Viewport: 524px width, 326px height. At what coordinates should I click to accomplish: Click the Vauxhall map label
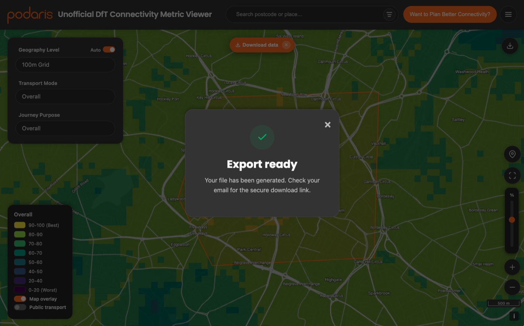pyautogui.click(x=378, y=143)
